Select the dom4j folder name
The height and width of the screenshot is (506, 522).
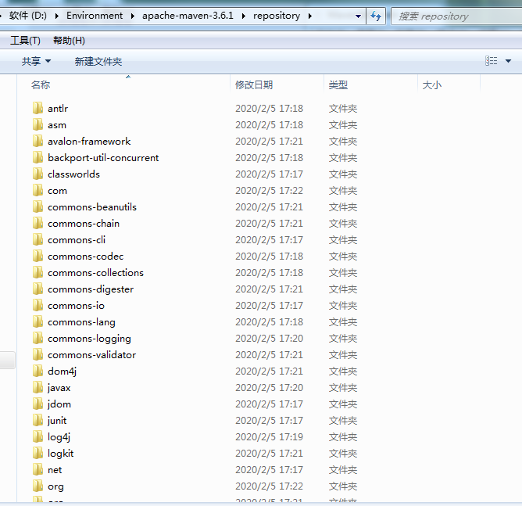(62, 371)
